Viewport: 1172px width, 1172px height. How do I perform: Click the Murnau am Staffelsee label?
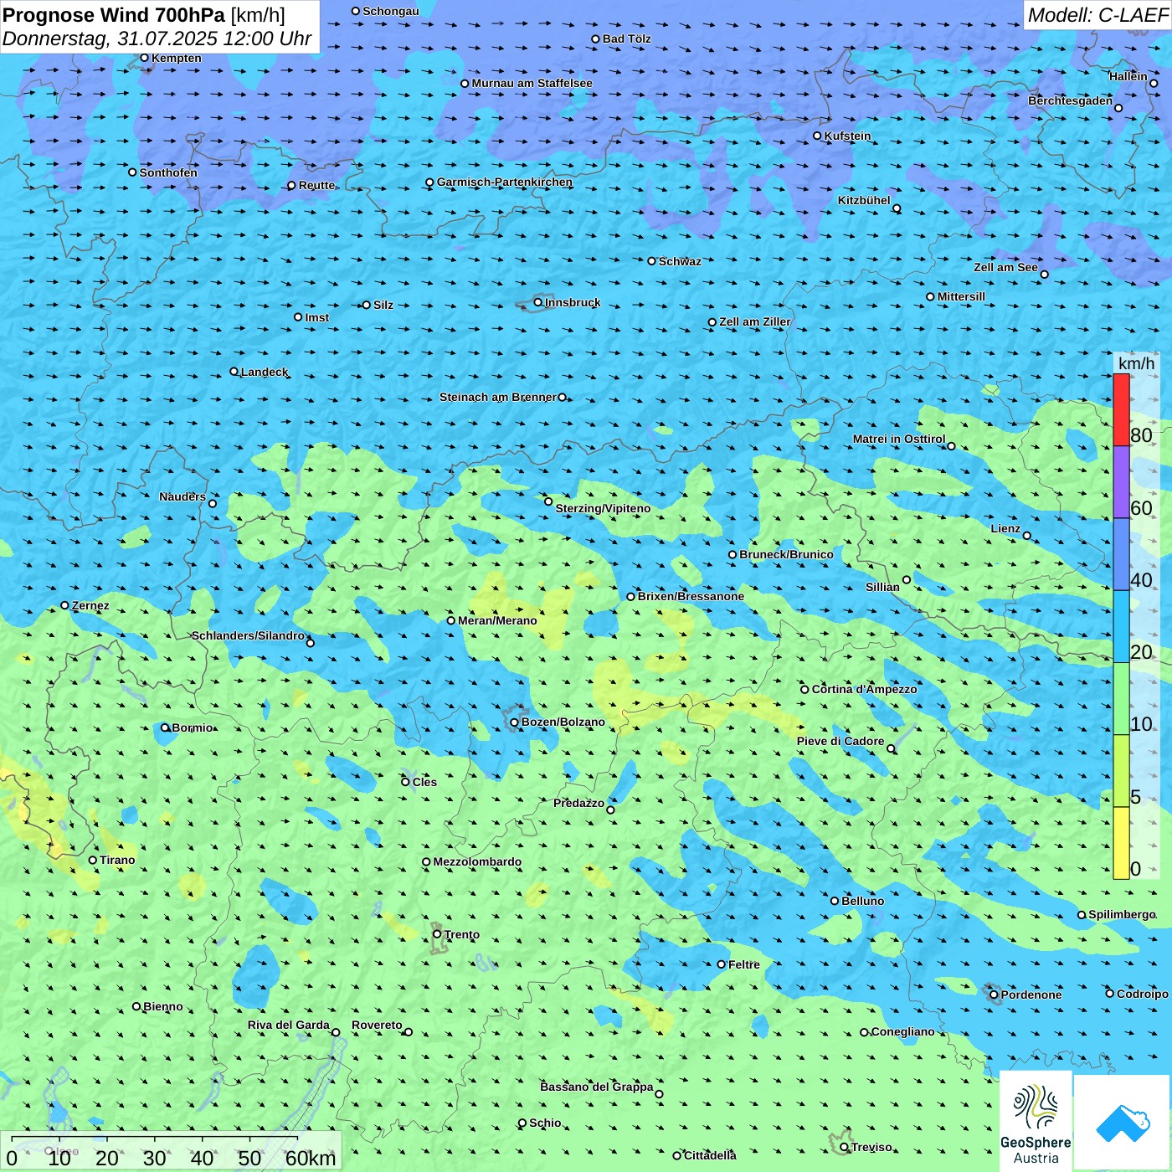pos(532,83)
